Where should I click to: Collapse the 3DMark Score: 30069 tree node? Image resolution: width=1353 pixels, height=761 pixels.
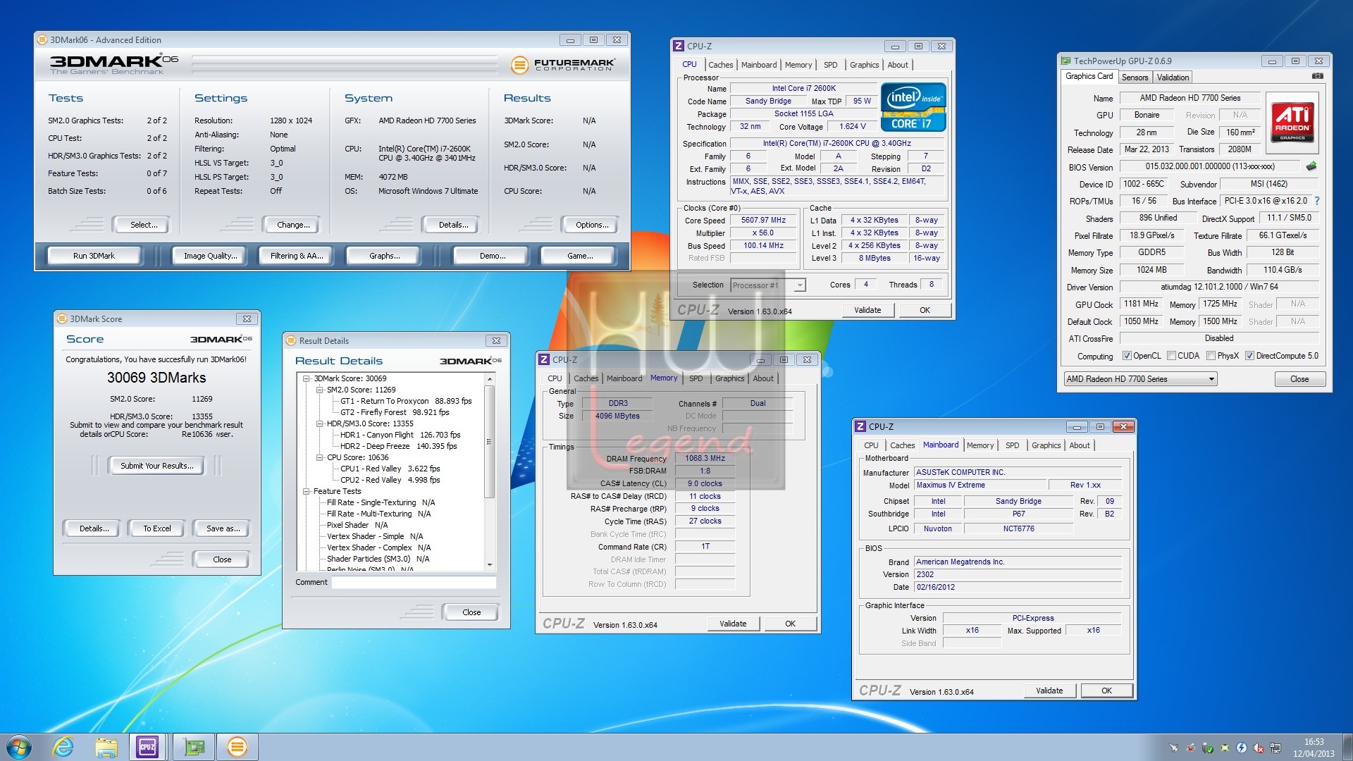pyautogui.click(x=307, y=378)
